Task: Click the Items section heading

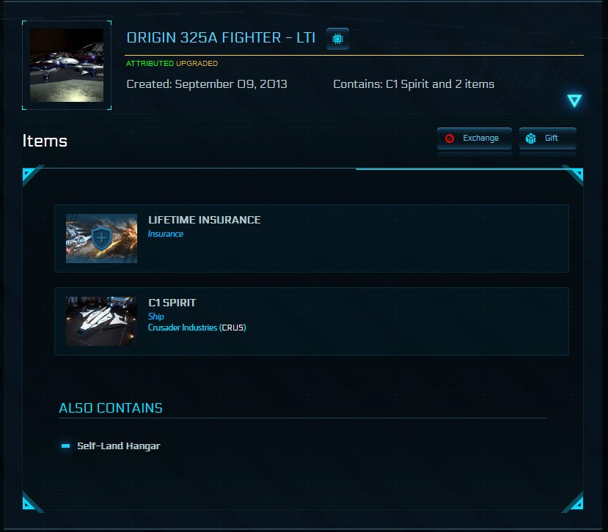Action: coord(45,141)
